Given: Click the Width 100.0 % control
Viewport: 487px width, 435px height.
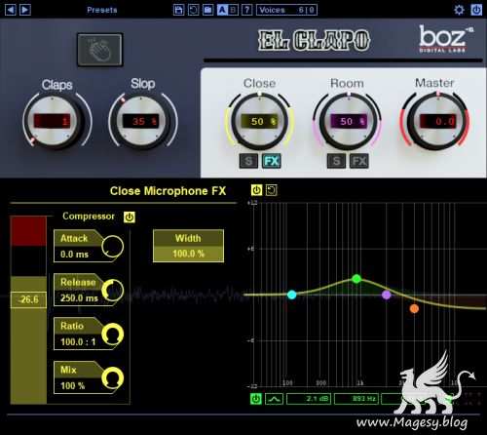Looking at the screenshot, I should click(x=188, y=246).
